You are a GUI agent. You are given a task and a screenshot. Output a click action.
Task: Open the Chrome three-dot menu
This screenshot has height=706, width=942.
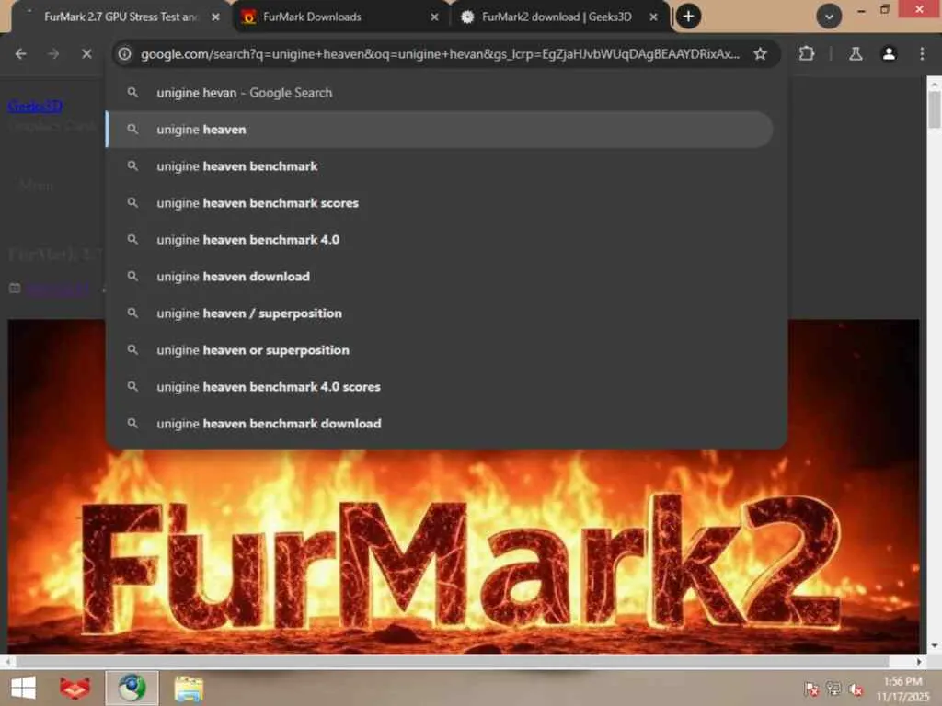click(922, 54)
